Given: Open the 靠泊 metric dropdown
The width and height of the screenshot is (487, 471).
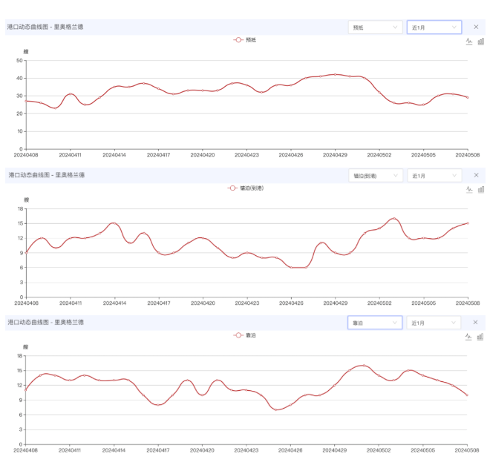Looking at the screenshot, I should (x=375, y=323).
